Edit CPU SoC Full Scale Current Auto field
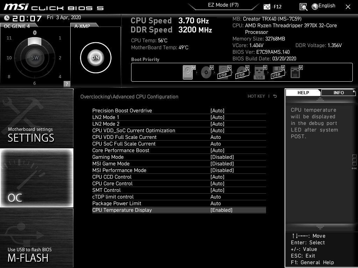This screenshot has width=358, height=268. point(215,144)
